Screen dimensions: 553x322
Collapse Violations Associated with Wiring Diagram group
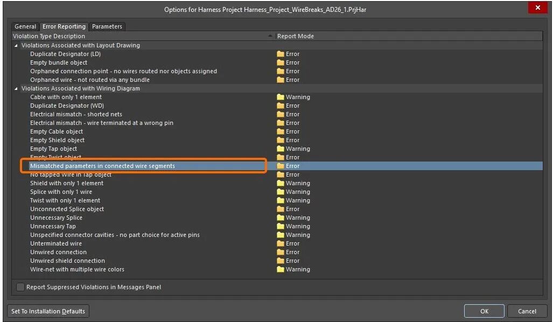(x=16, y=88)
